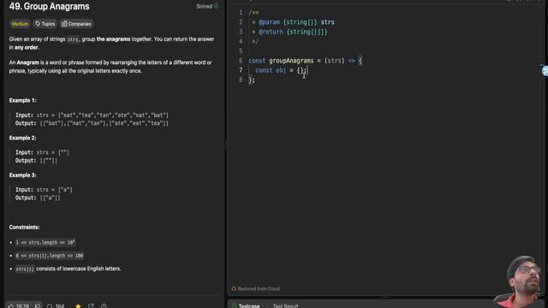Click the @return comment line
Image resolution: width=548 pixels, height=308 pixels.
[x=289, y=32]
